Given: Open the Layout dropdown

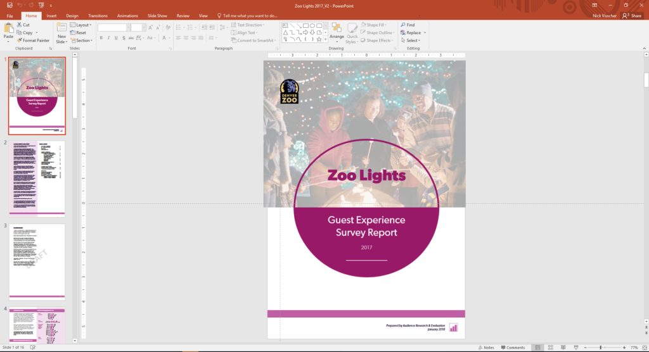Looking at the screenshot, I should pyautogui.click(x=80, y=25).
